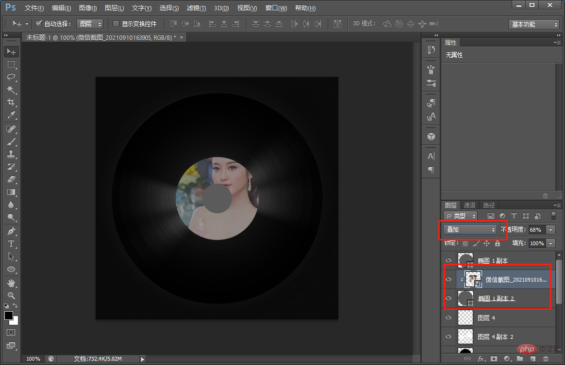Select the Clone Stamp tool
The height and width of the screenshot is (365, 565).
click(11, 154)
